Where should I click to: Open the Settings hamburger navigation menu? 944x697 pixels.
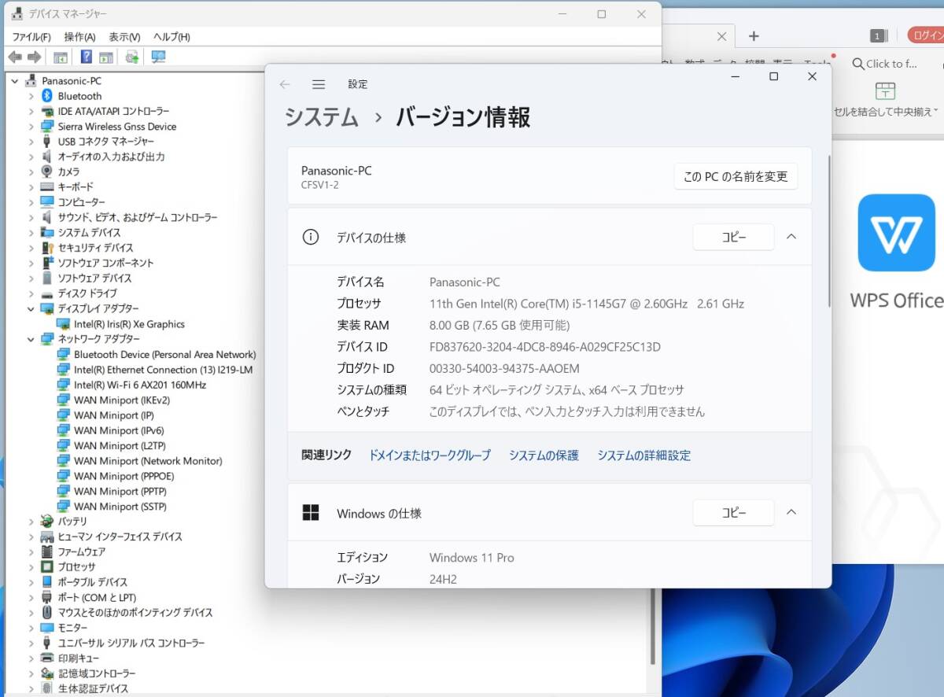[319, 84]
